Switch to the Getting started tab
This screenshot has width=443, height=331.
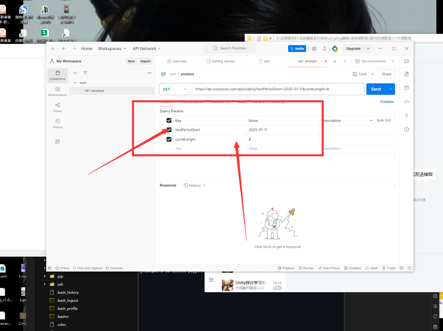(x=220, y=61)
